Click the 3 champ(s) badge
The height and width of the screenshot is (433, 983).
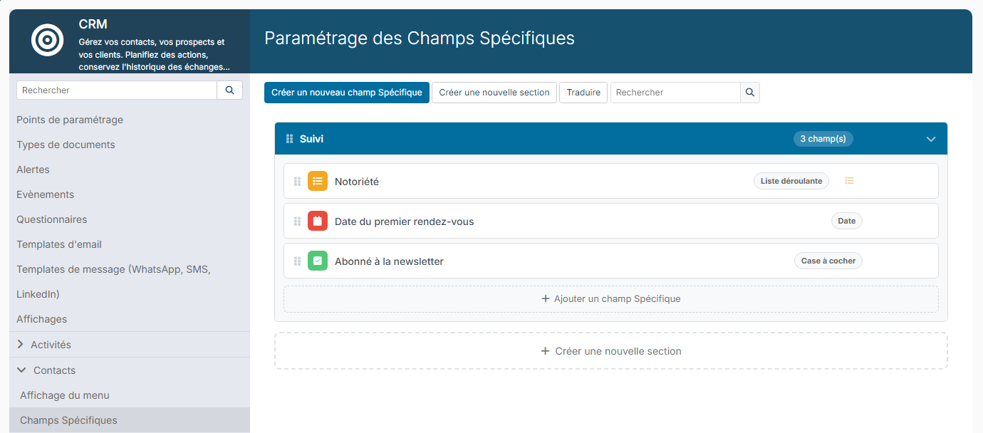pos(823,139)
